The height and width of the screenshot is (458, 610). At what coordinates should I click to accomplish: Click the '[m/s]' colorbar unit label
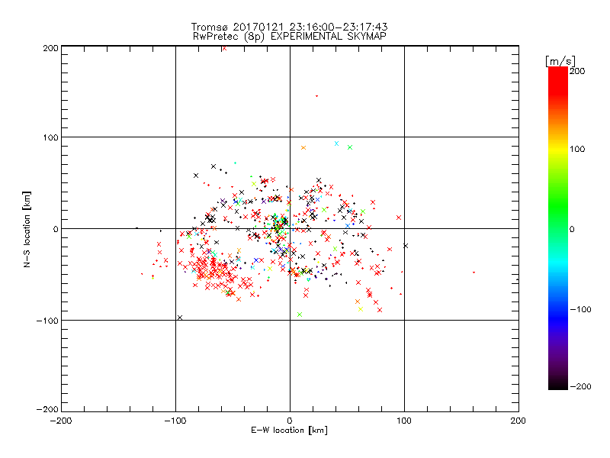560,61
